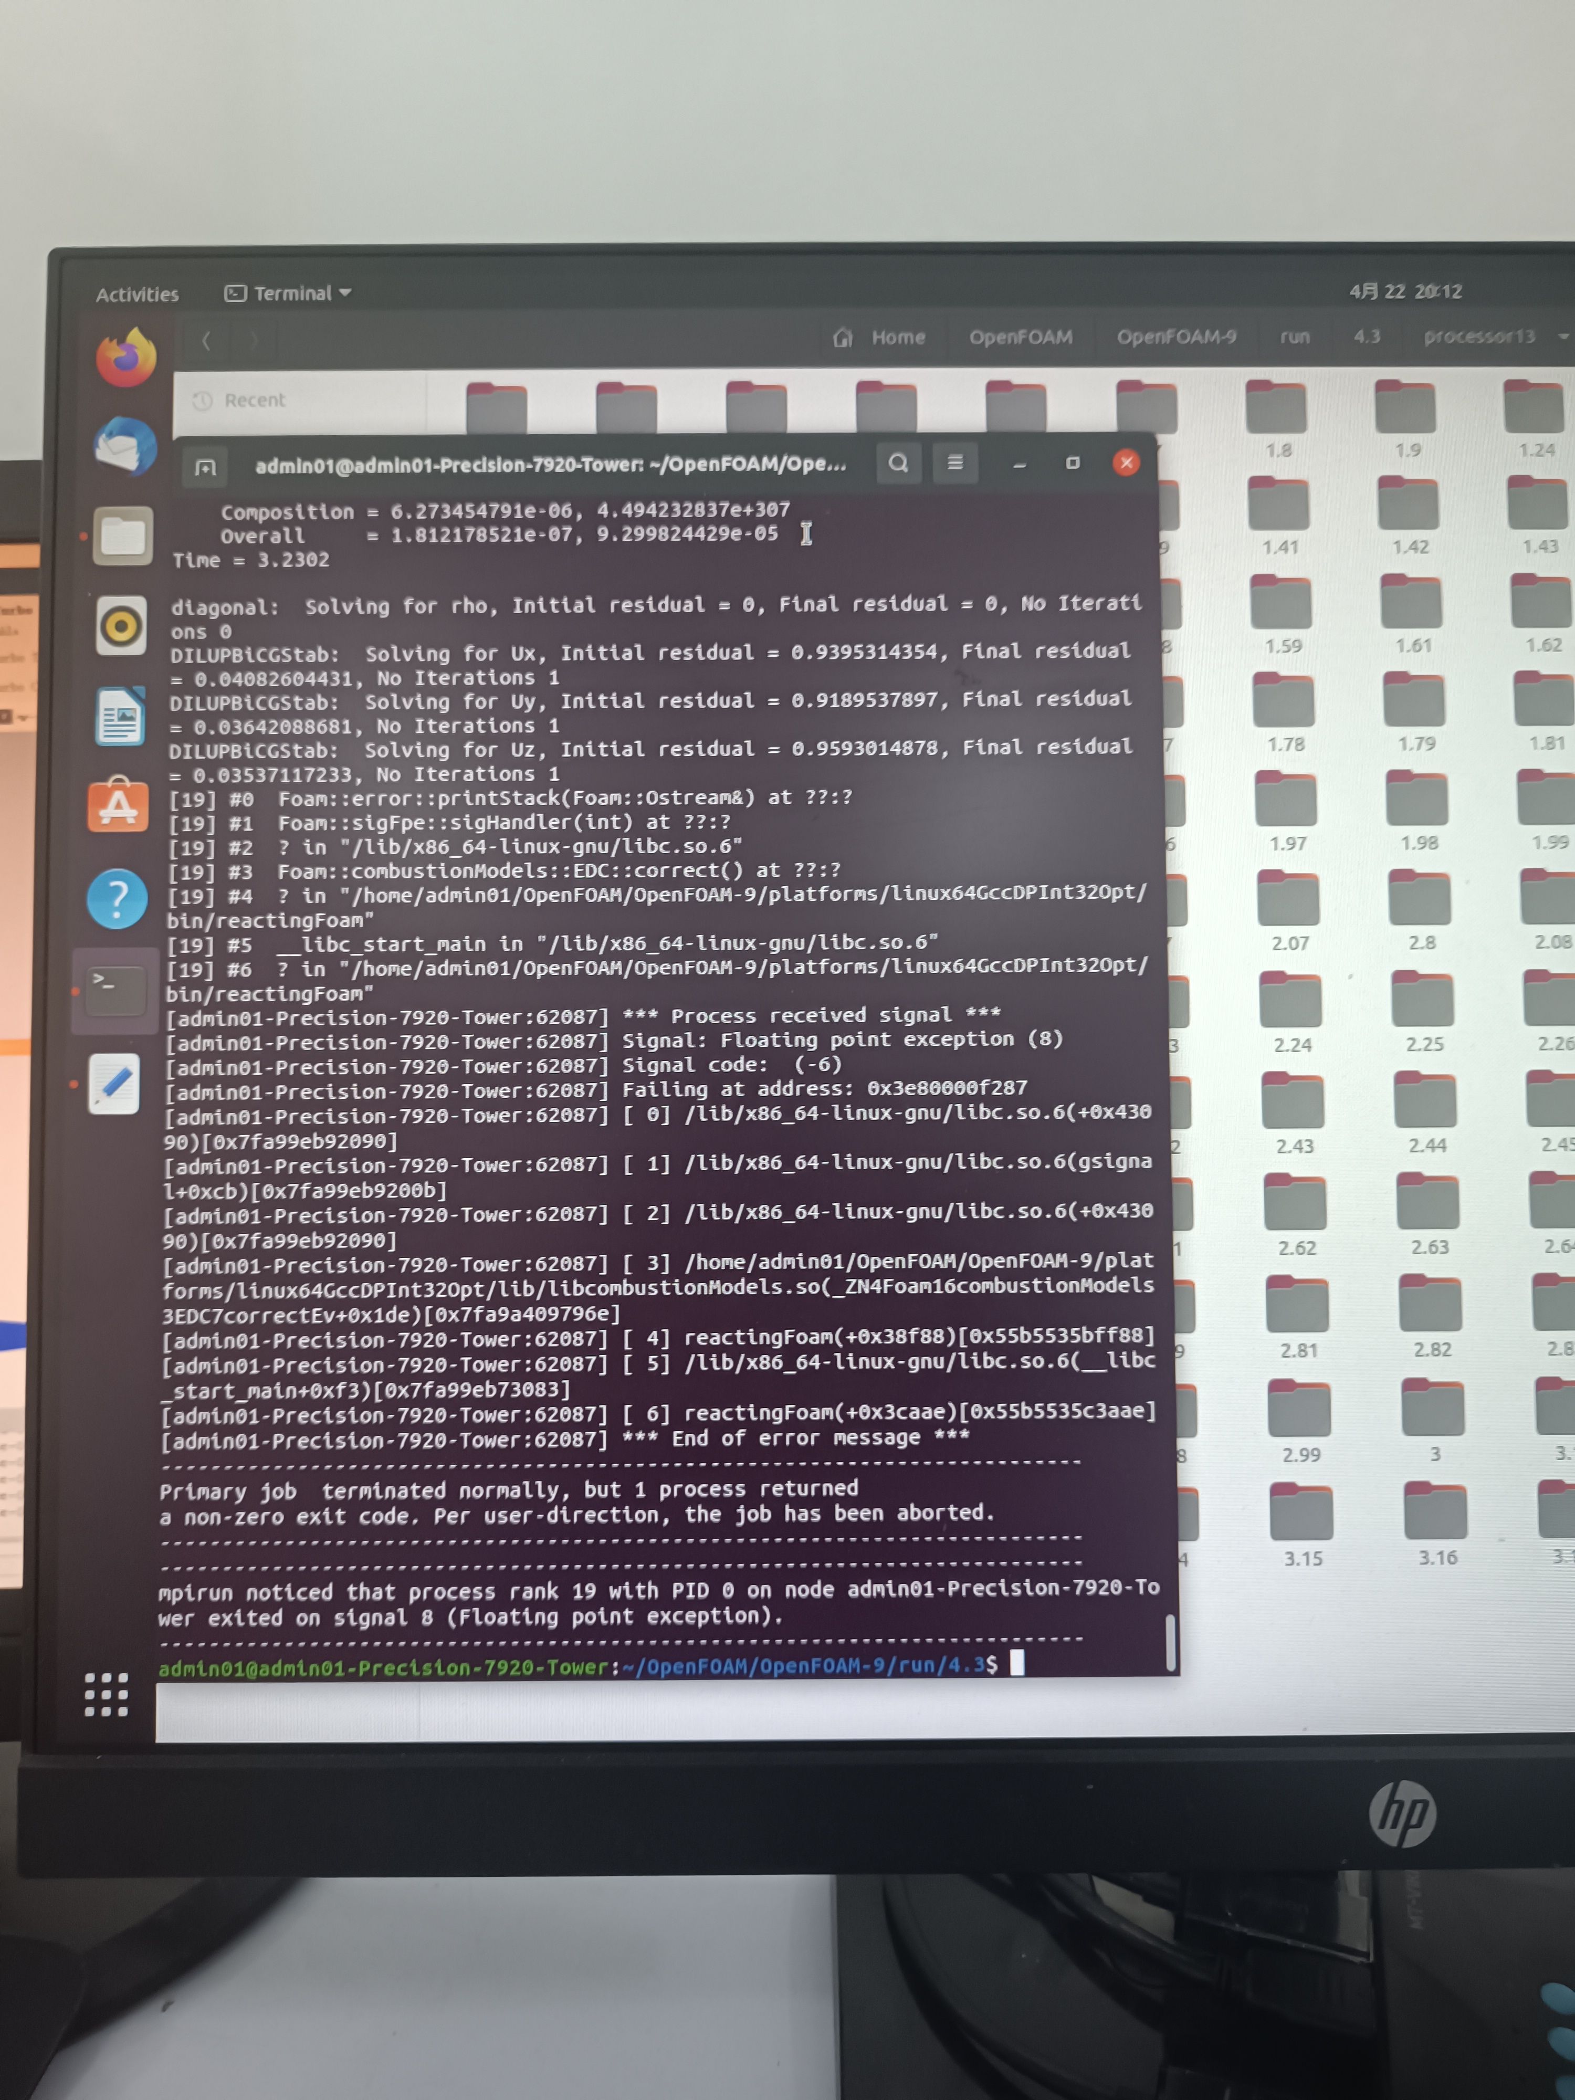
Task: Select OpenFOAM in the Files path bar
Action: point(1021,337)
